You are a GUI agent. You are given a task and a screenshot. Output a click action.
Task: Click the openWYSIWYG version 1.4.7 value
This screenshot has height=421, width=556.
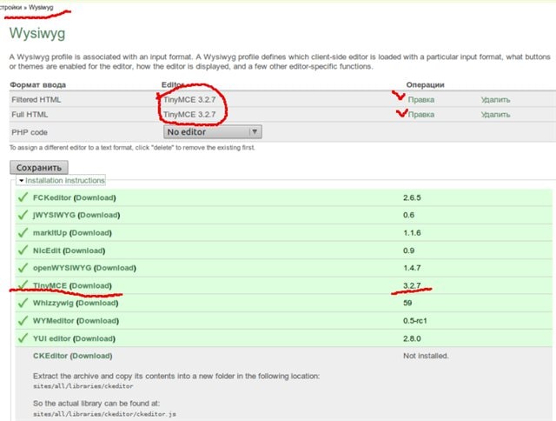click(x=412, y=268)
